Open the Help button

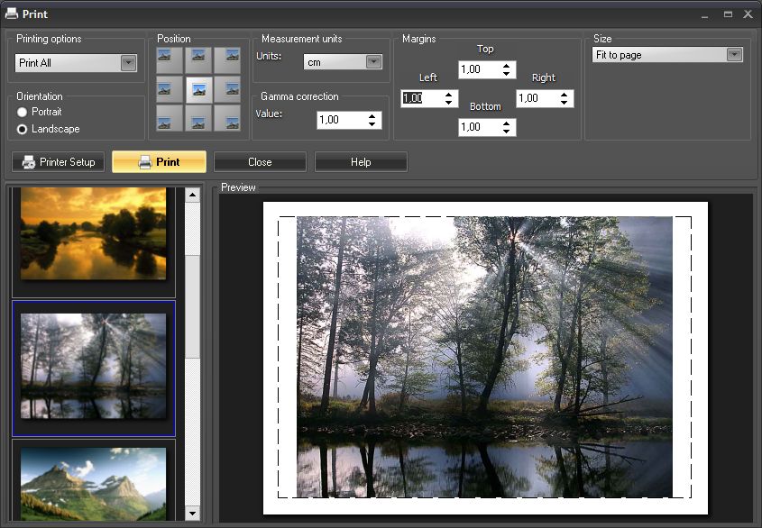point(361,162)
